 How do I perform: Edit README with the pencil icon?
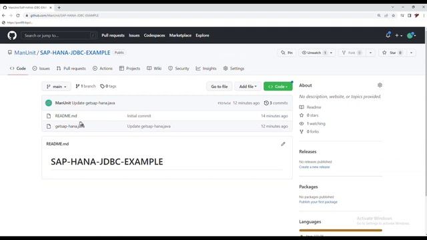(x=283, y=144)
